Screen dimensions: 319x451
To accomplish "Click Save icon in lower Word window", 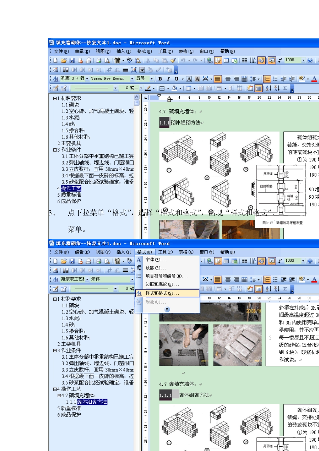I will [x=72, y=261].
